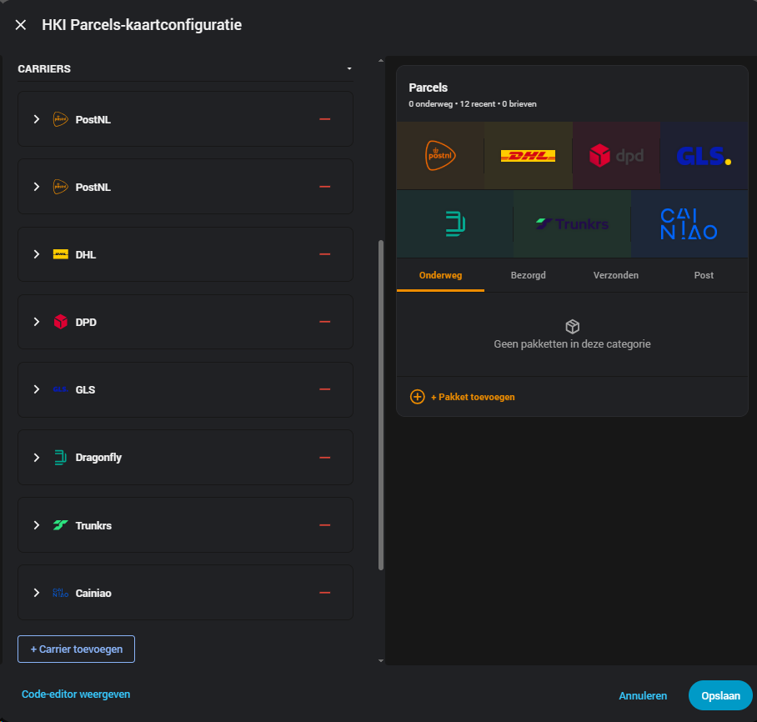The width and height of the screenshot is (757, 722).
Task: Remove the Trunkrs carrier via minus icon
Action: click(x=325, y=525)
